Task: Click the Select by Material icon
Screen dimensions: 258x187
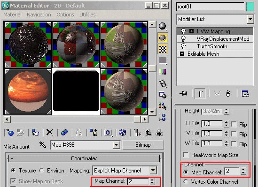Action: click(163, 106)
